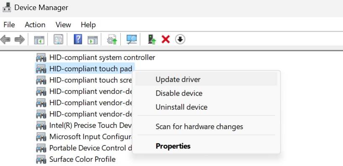Choose Disable device from context menu
This screenshot has width=343, height=166.
(x=206, y=93)
